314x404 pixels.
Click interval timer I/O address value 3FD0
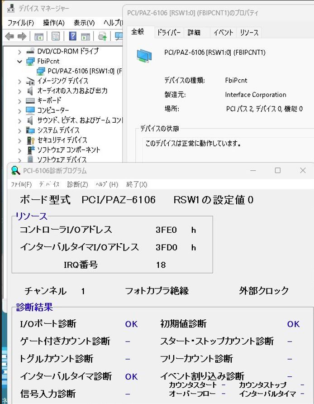click(x=166, y=247)
